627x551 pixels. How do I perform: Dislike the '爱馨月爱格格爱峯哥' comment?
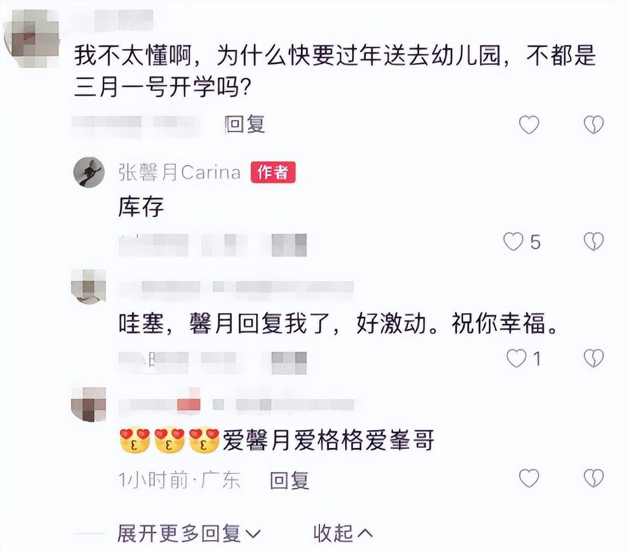(594, 478)
